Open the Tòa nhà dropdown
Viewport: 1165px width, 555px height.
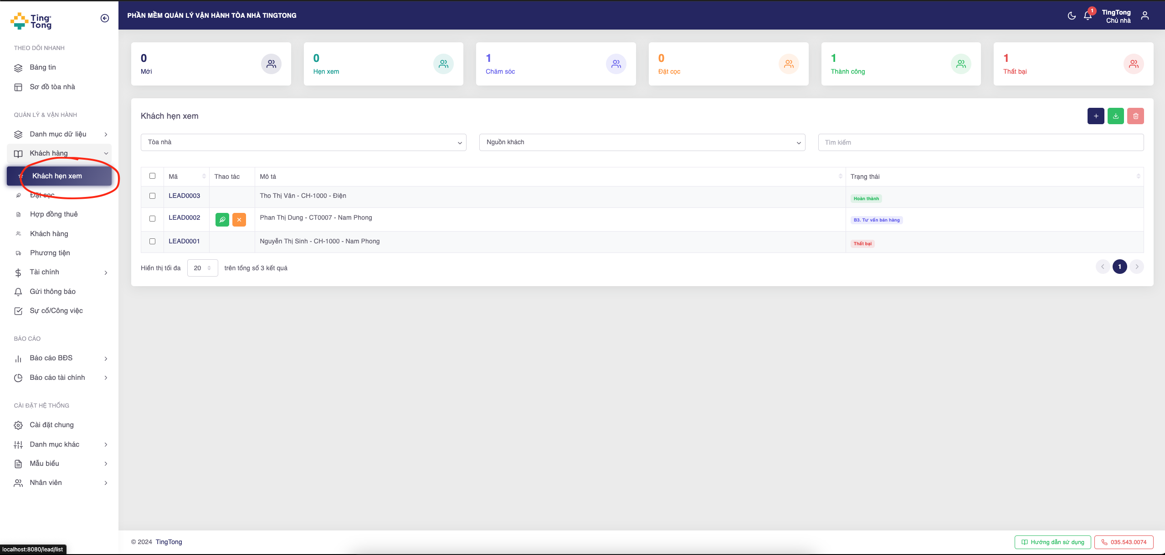tap(303, 142)
